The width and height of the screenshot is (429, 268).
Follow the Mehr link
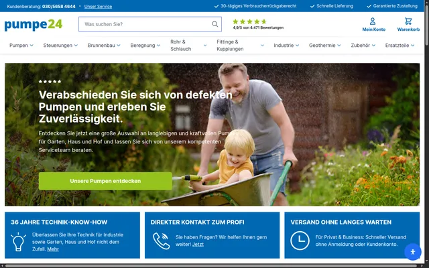(53, 249)
